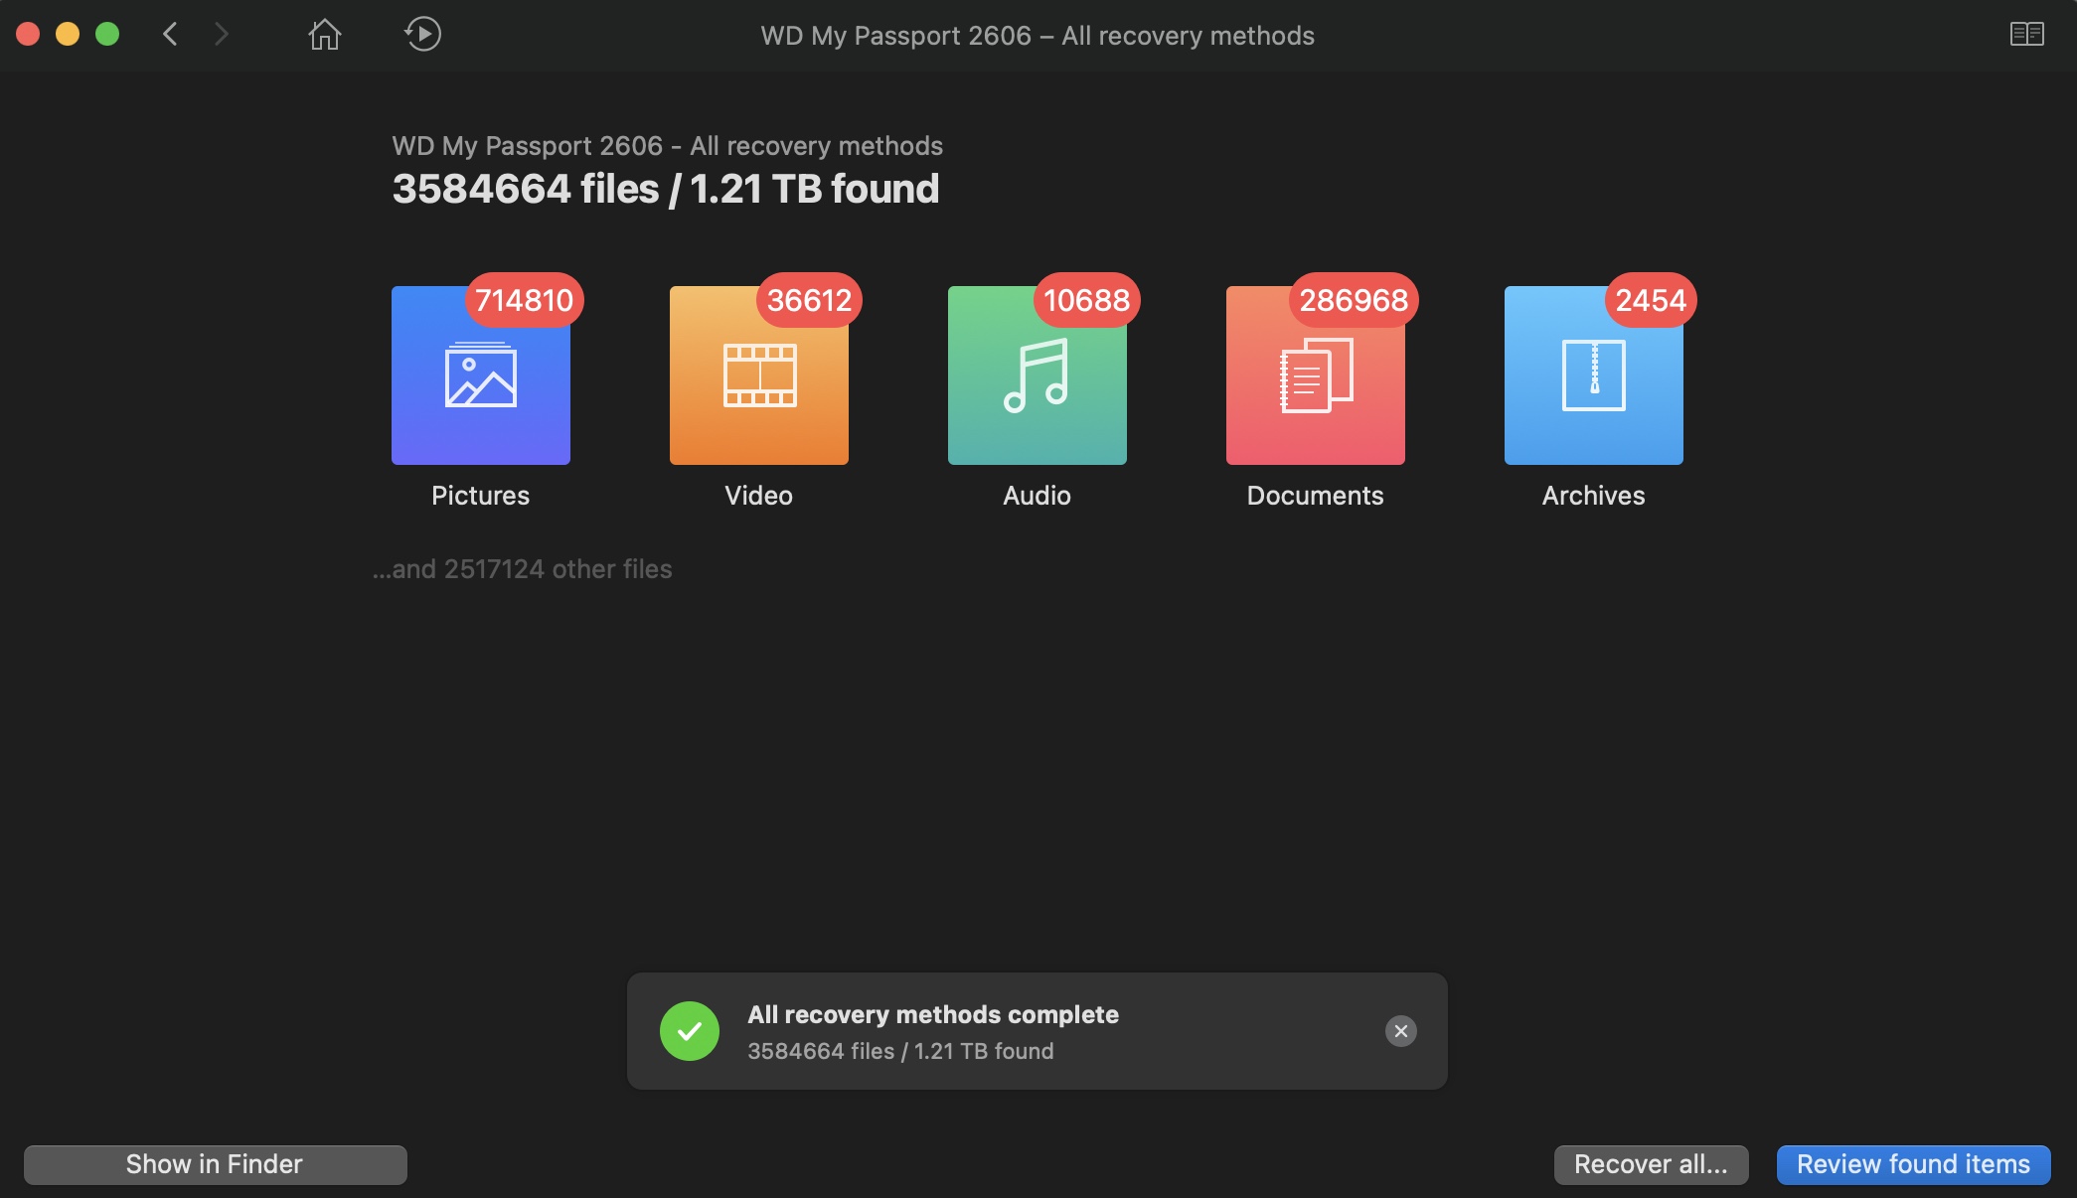Click the '...and 2517124 other files' text
This screenshot has height=1198, width=2077.
click(x=523, y=569)
